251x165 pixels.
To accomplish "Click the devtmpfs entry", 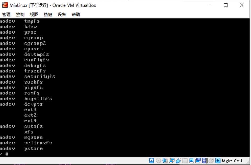I will click(37, 54).
